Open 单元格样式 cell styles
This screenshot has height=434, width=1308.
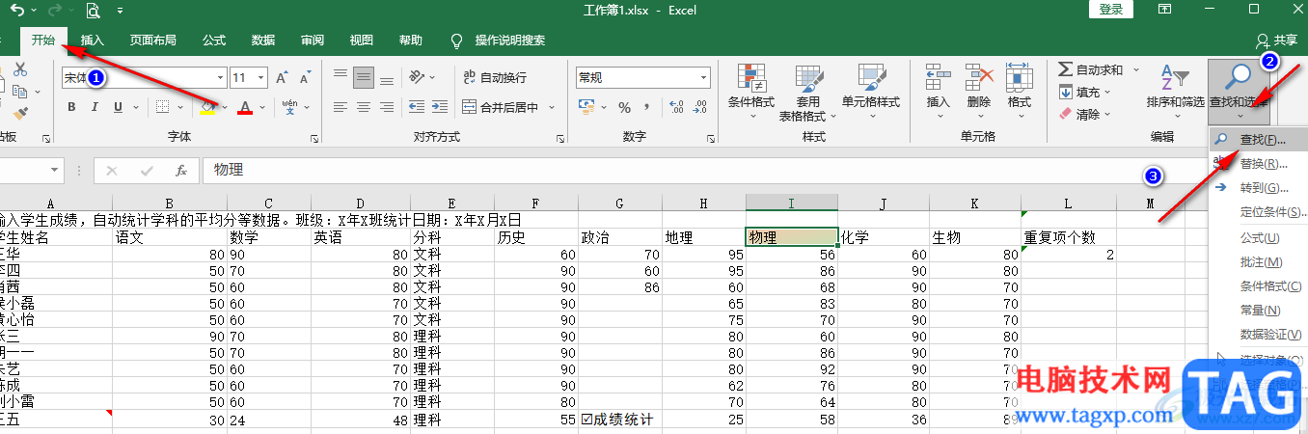click(871, 93)
